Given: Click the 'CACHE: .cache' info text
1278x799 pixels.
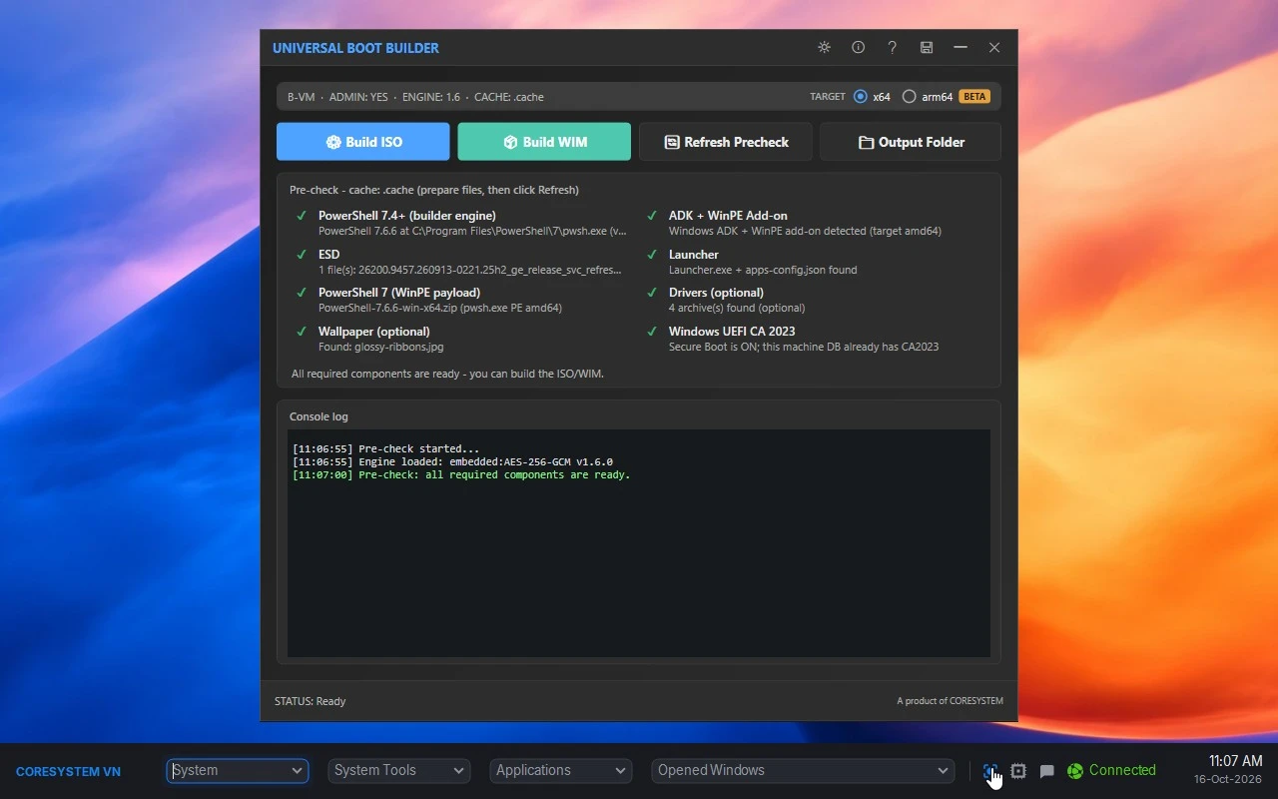Looking at the screenshot, I should point(509,97).
